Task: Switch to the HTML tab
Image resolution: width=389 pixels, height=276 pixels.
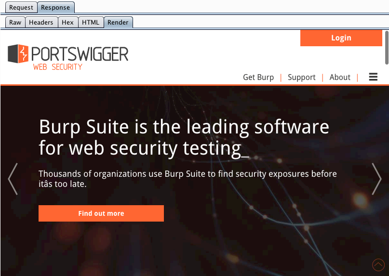Action: point(91,22)
